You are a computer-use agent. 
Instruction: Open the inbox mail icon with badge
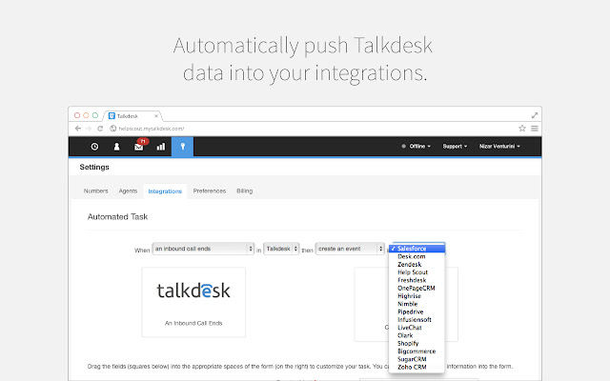click(140, 145)
